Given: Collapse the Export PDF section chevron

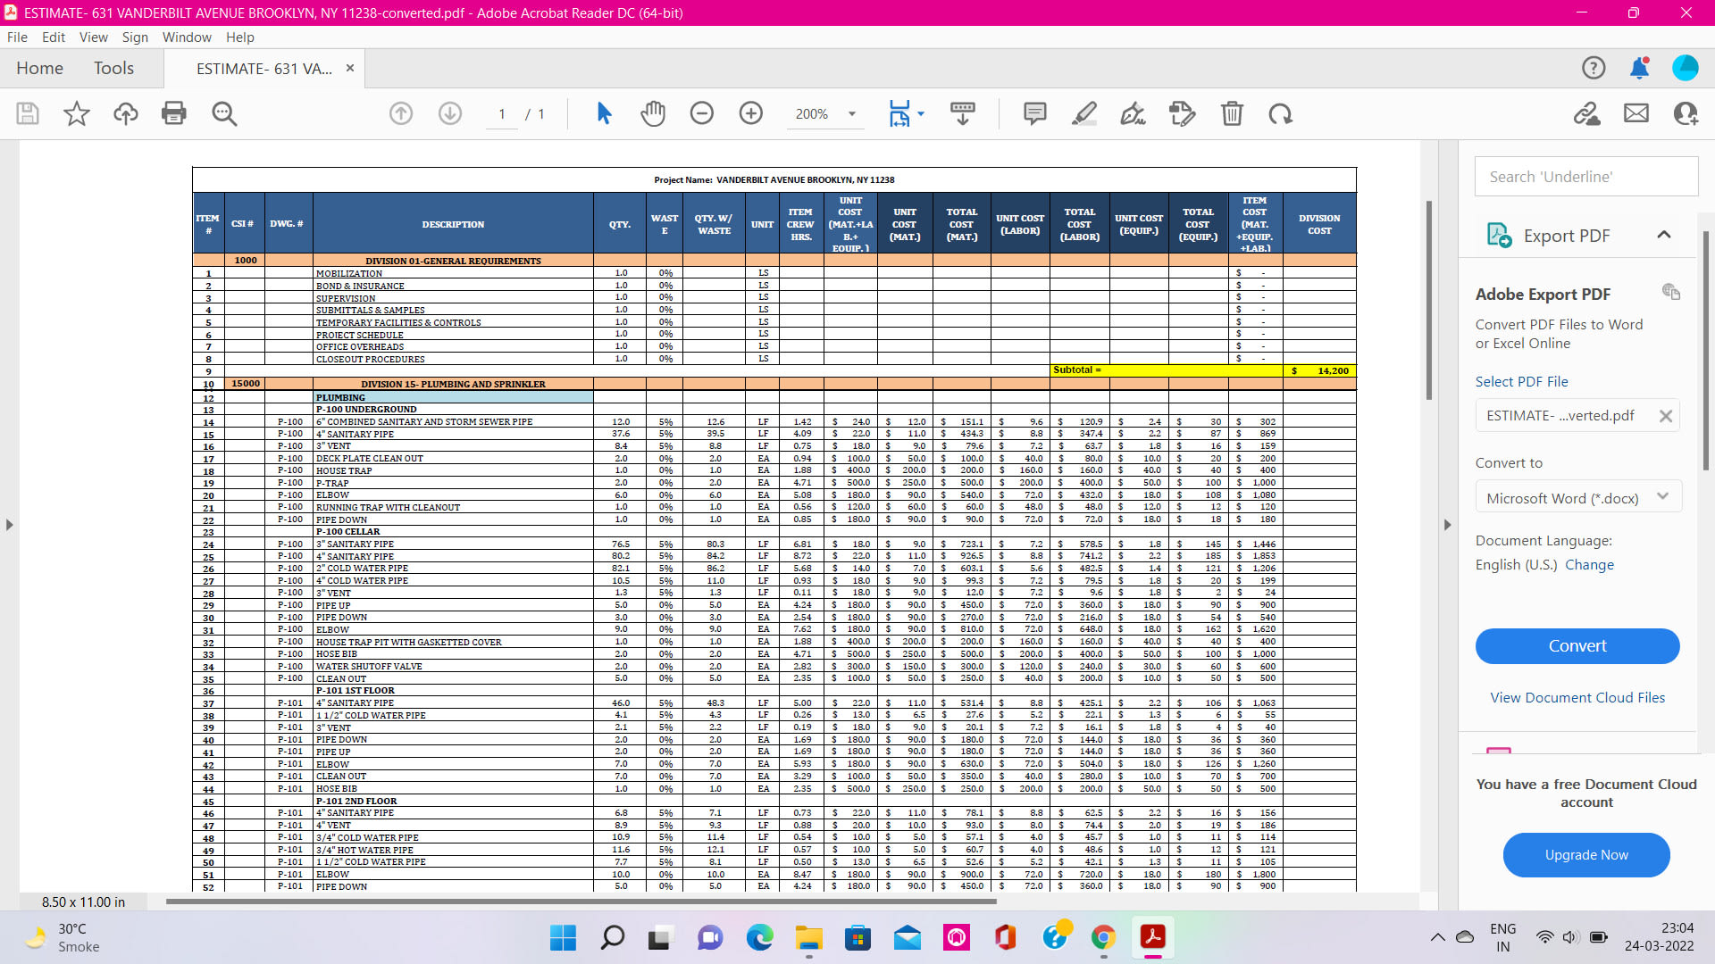Looking at the screenshot, I should [x=1663, y=235].
